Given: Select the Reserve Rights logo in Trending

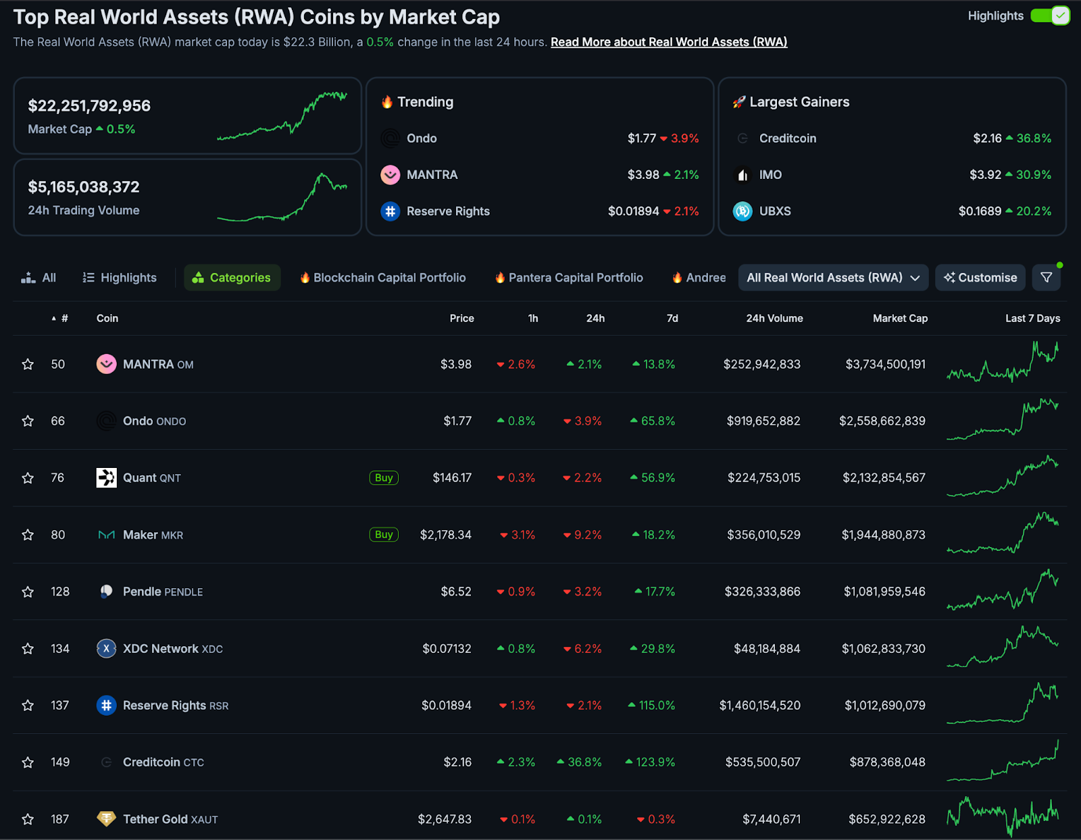Looking at the screenshot, I should pyautogui.click(x=390, y=211).
